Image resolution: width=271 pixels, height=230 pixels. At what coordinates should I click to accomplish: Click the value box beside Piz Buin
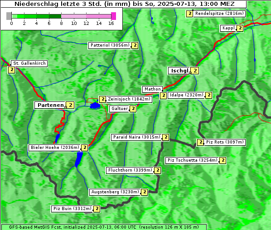coord(97,209)
